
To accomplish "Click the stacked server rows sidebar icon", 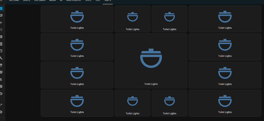I will (1, 44).
